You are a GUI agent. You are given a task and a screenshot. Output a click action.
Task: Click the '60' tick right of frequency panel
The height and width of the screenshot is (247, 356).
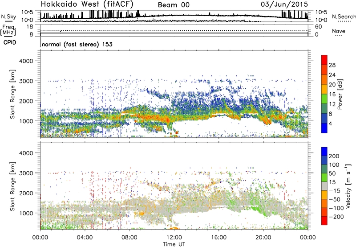(319, 27)
